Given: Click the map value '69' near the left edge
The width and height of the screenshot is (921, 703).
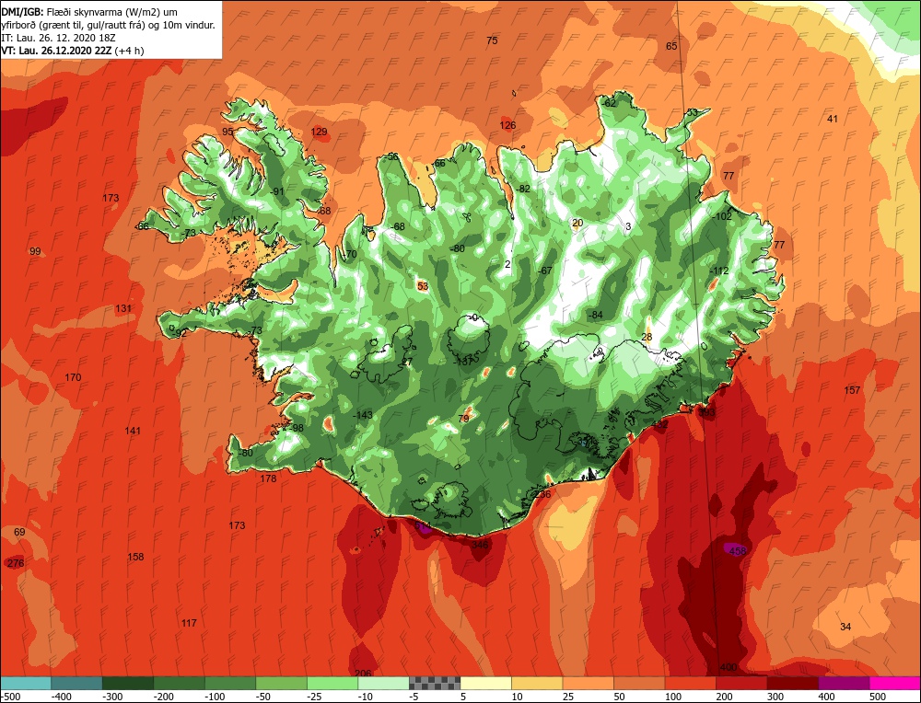Looking at the screenshot, I should 19,532.
